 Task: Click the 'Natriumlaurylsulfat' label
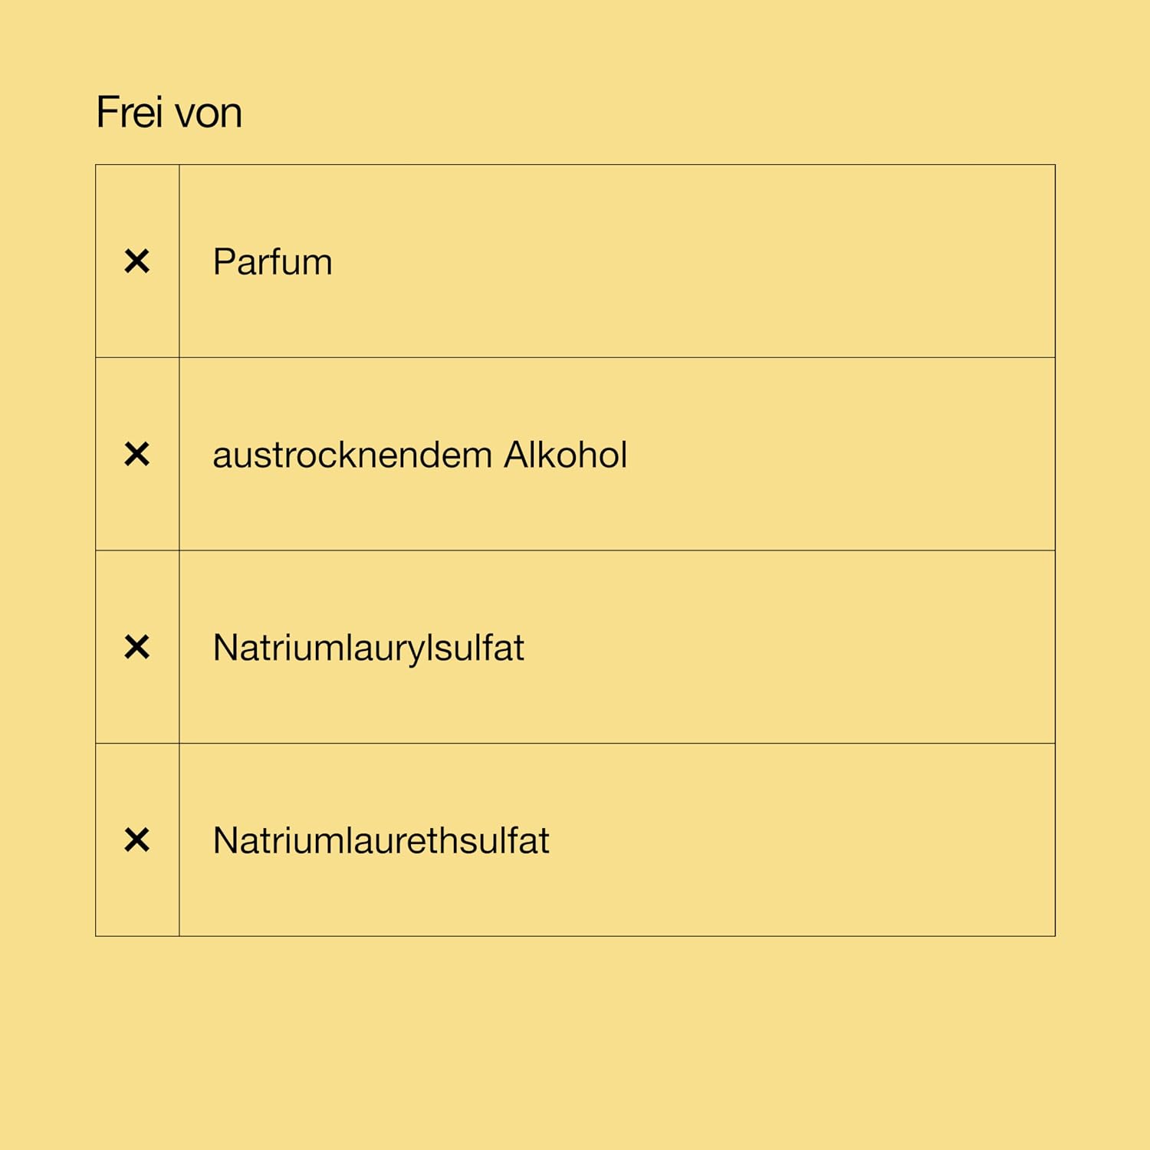coord(369,649)
